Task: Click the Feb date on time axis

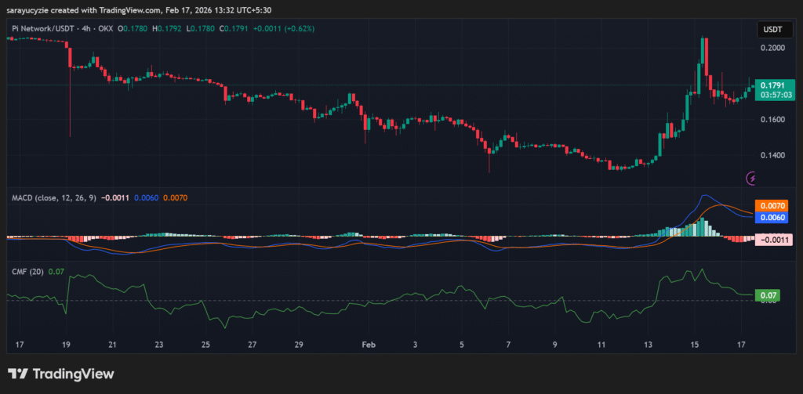Action: click(x=369, y=344)
